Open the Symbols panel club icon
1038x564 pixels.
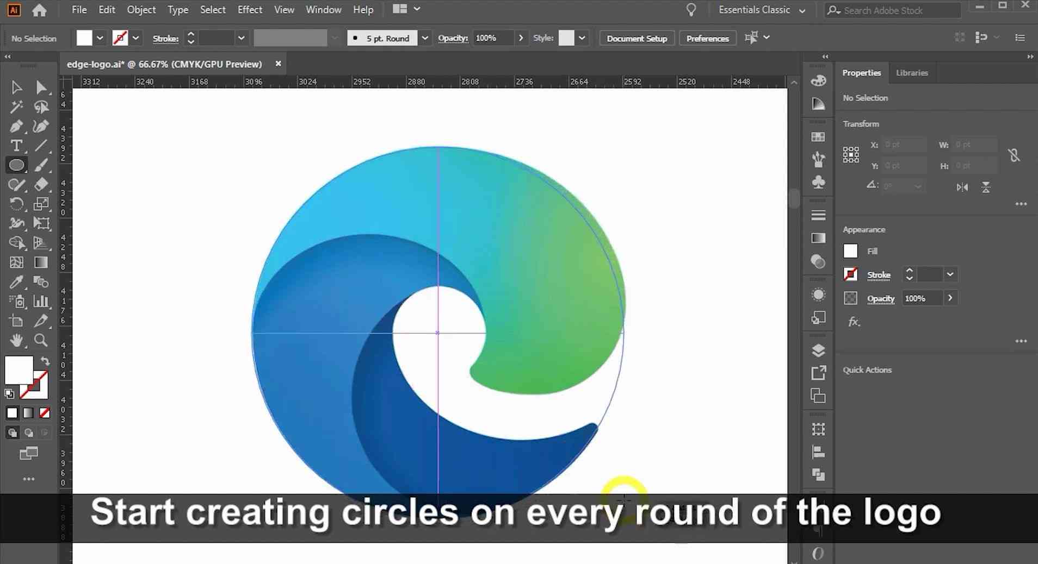818,182
